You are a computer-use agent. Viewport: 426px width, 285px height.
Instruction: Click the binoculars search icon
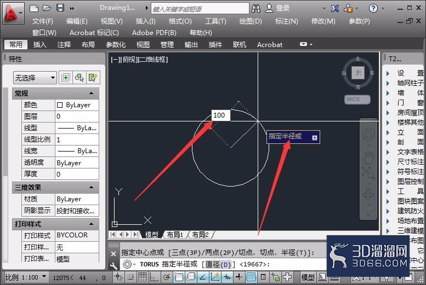tap(256, 9)
